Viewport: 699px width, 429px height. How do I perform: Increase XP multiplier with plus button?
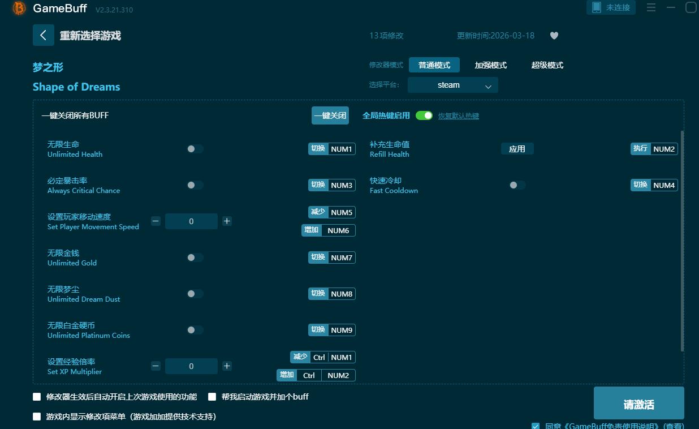(227, 366)
